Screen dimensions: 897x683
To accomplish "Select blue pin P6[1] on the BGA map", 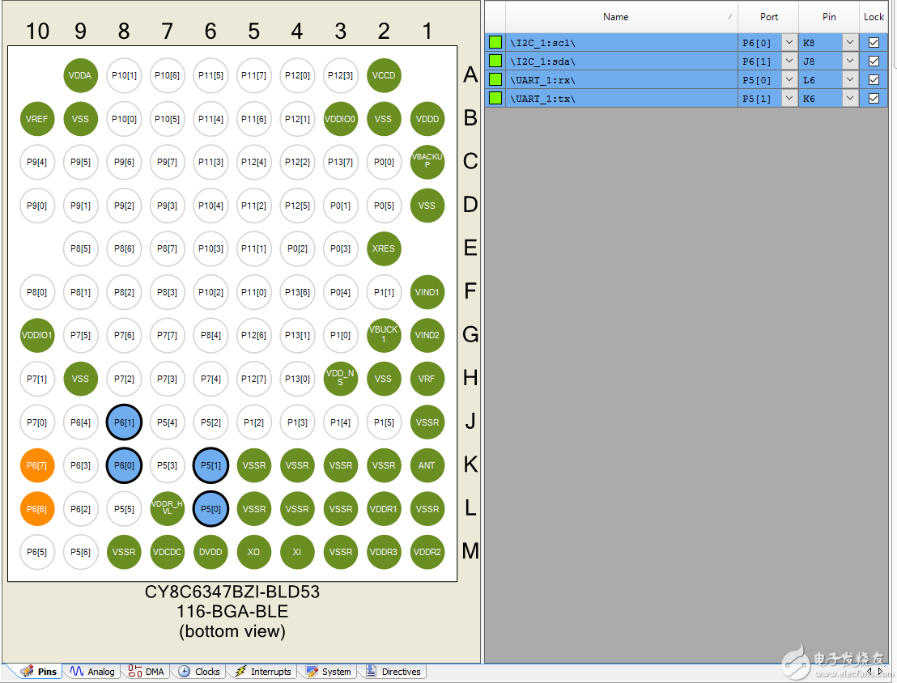I will point(124,422).
